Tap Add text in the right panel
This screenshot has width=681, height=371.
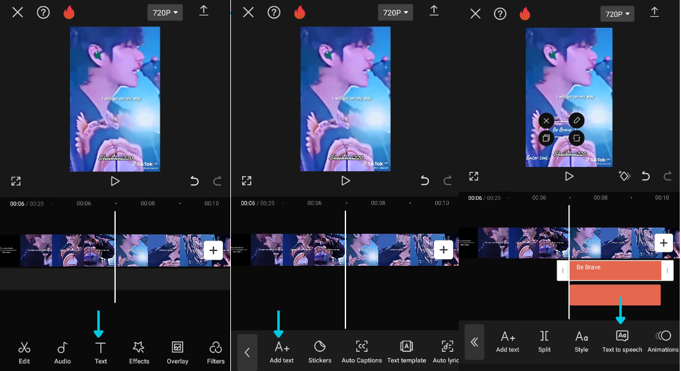pos(507,341)
